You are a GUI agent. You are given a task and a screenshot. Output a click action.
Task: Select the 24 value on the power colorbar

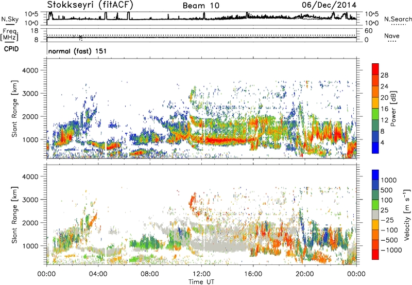(384, 86)
